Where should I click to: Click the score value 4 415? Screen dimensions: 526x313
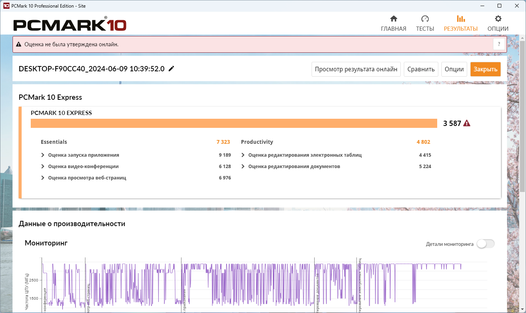coord(425,155)
